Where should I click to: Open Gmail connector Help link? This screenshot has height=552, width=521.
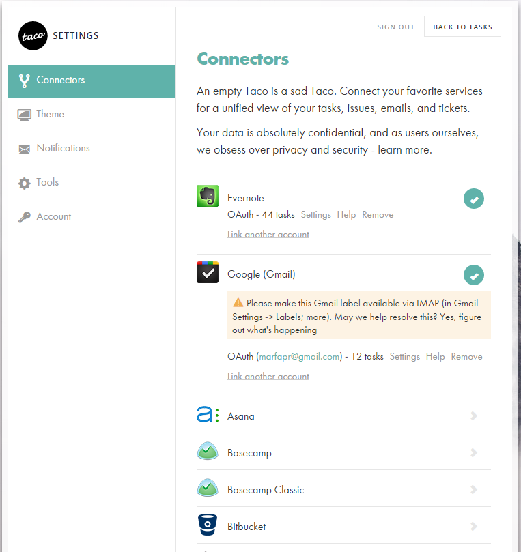(435, 357)
